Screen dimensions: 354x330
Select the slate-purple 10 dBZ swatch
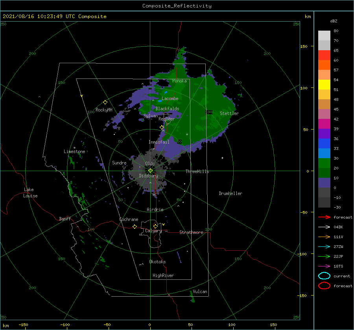pos(324,183)
